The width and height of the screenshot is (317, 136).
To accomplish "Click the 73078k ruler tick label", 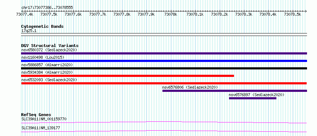I will [x=171, y=14].
